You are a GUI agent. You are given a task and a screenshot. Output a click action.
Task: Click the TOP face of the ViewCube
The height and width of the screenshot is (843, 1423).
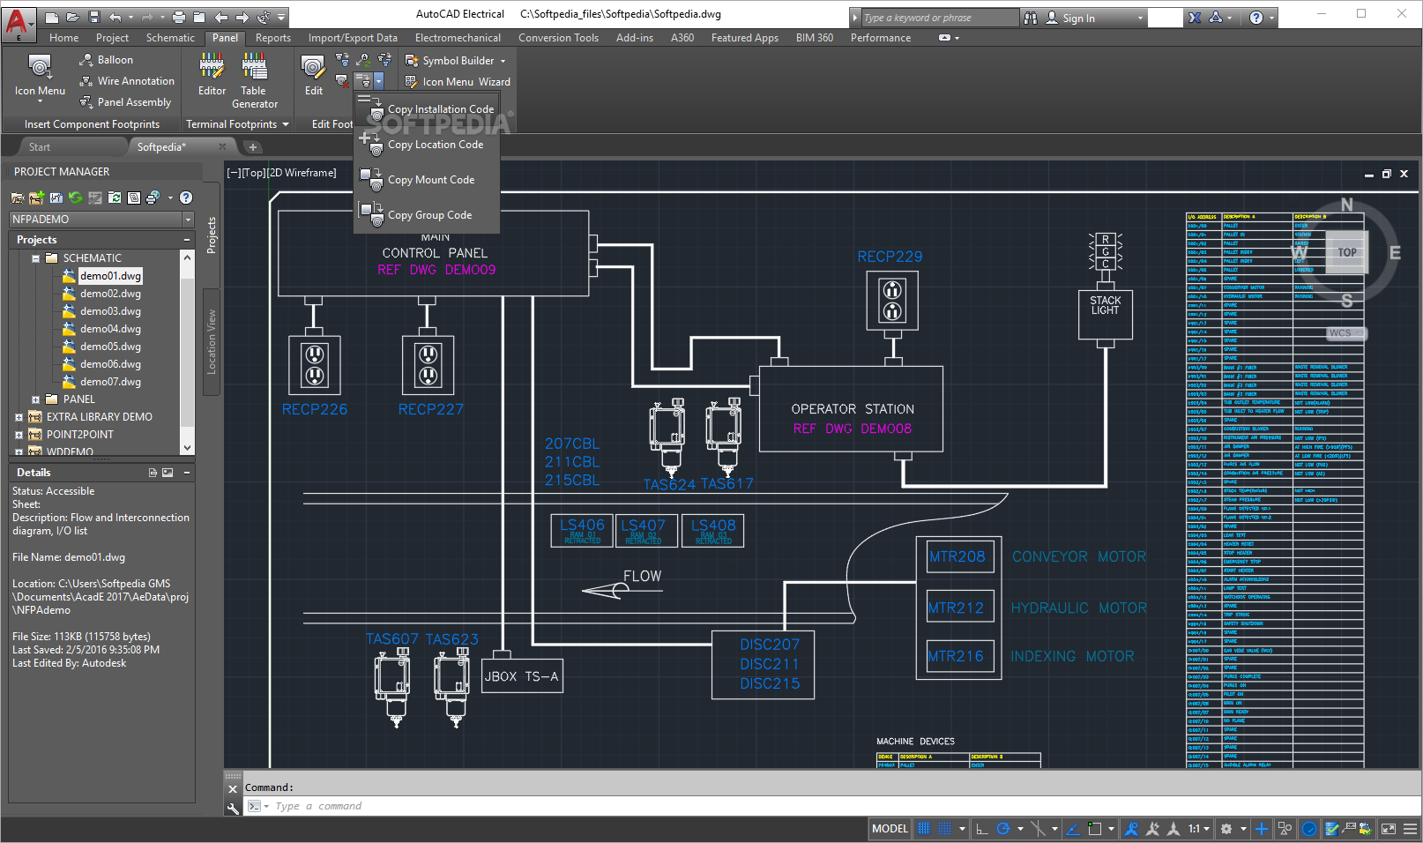[x=1346, y=252]
